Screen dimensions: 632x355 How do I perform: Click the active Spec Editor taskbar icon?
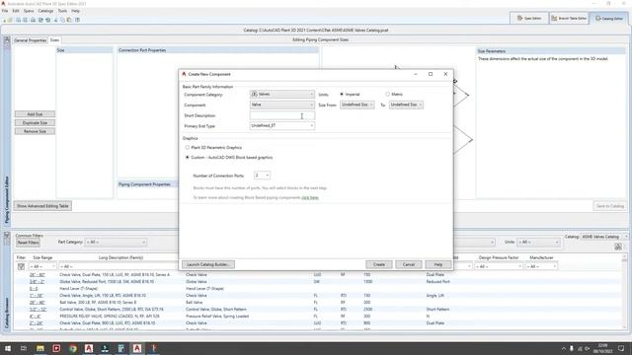tap(137, 348)
